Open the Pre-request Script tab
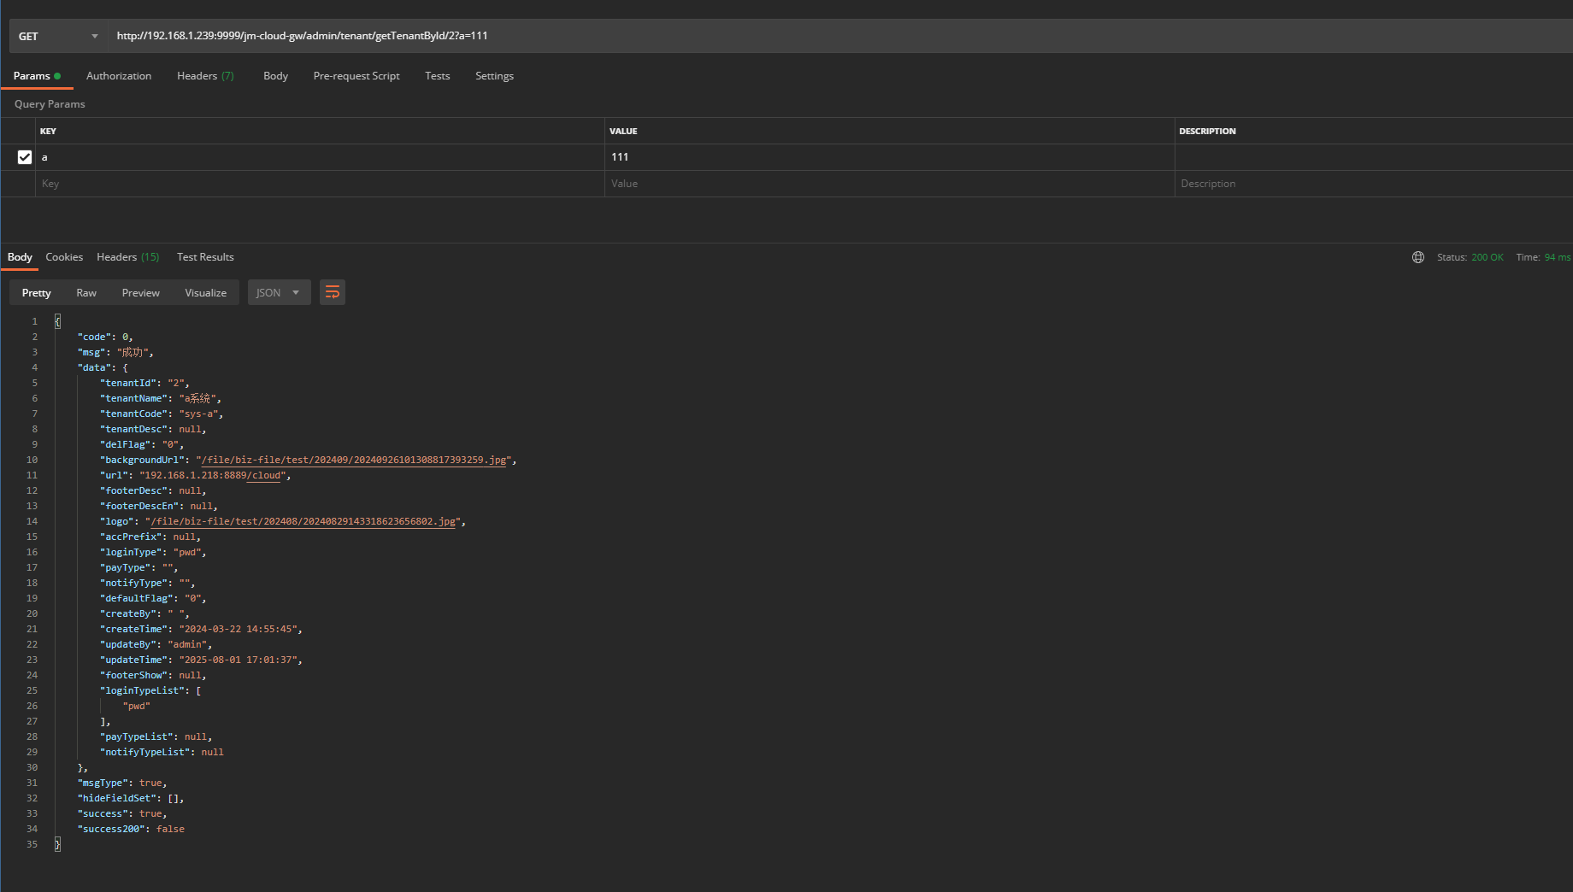The width and height of the screenshot is (1573, 892). point(356,76)
